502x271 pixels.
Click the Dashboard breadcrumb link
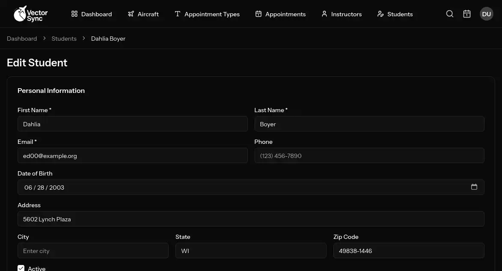pyautogui.click(x=22, y=39)
